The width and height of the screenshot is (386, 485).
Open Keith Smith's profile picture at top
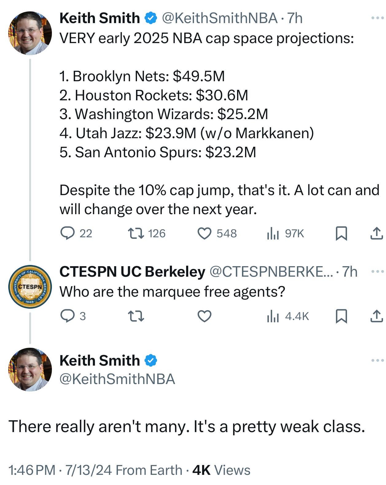[x=30, y=33]
